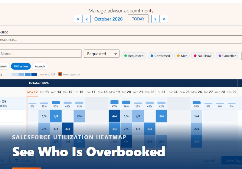Click the 50% summary cell on Wed 14
The height and width of the screenshot is (169, 242).
click(x=56, y=104)
